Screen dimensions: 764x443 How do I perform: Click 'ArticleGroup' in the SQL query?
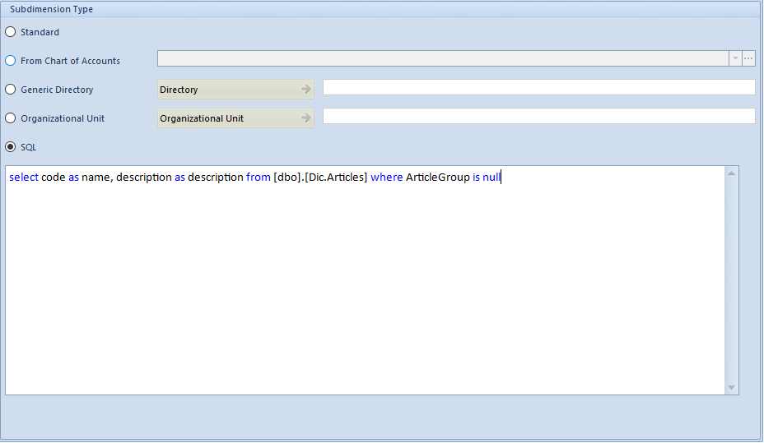(437, 178)
